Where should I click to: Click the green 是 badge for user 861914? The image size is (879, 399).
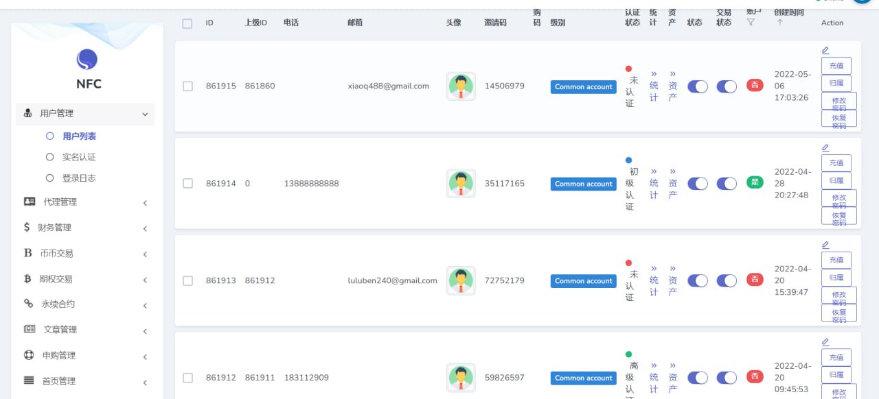pyautogui.click(x=755, y=182)
